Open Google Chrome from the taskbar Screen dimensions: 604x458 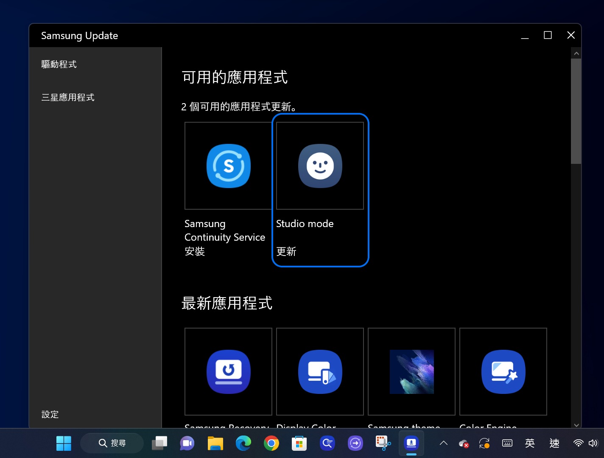pyautogui.click(x=271, y=444)
